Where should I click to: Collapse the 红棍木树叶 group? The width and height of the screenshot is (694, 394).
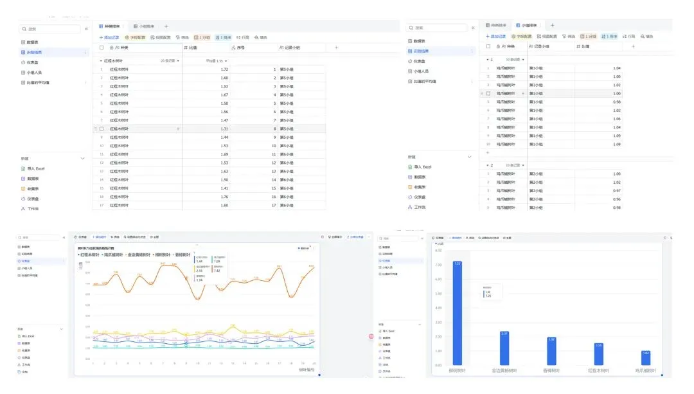(101, 60)
